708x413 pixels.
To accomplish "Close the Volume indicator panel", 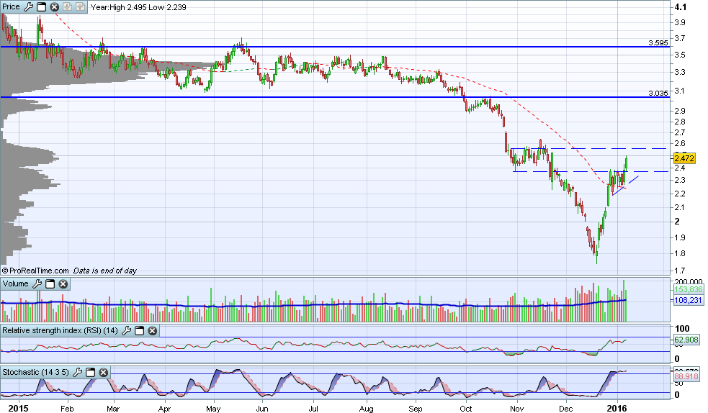I will pyautogui.click(x=63, y=283).
